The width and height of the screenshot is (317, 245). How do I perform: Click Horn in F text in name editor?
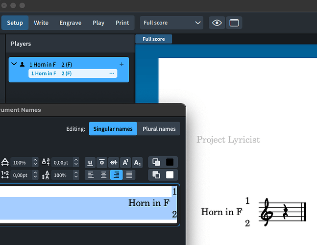[x=149, y=203]
